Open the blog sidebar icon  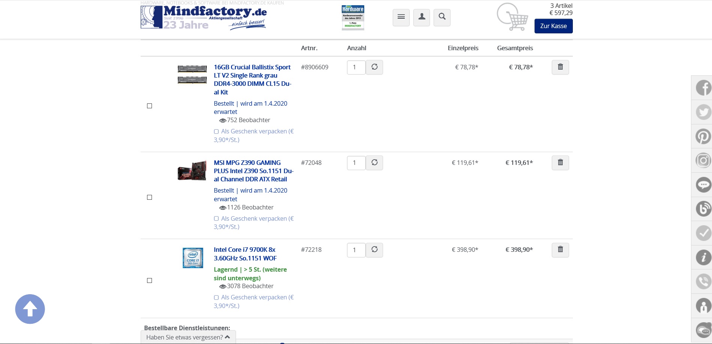[703, 209]
